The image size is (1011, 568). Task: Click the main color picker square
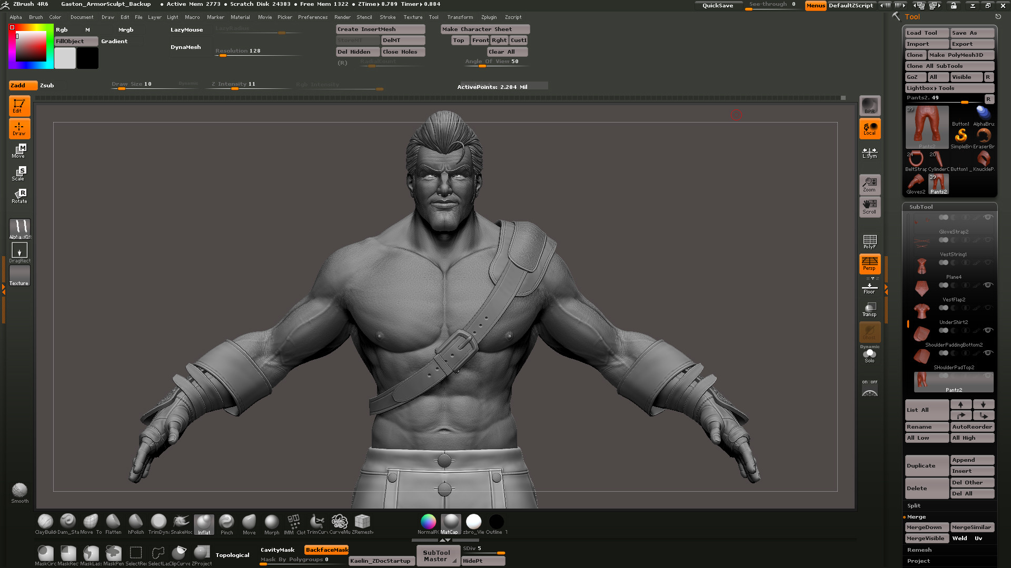click(x=31, y=47)
